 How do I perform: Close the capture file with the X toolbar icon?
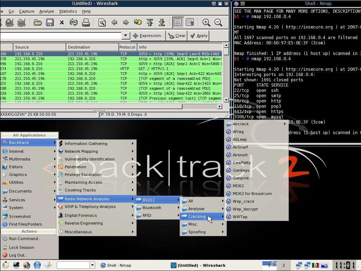62,22
